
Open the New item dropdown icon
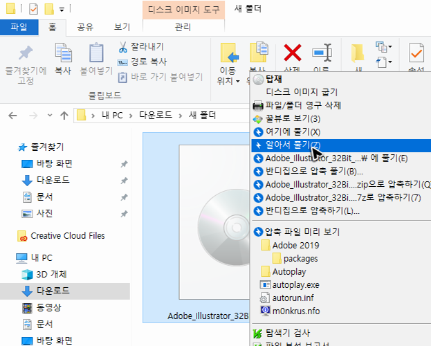[383, 46]
